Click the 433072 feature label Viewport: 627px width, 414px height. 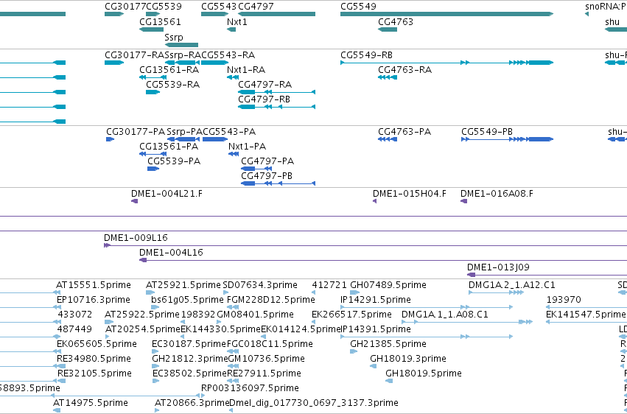[x=74, y=315]
